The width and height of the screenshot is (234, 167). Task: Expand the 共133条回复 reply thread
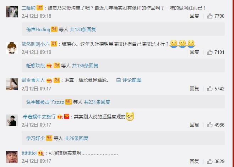83,29
